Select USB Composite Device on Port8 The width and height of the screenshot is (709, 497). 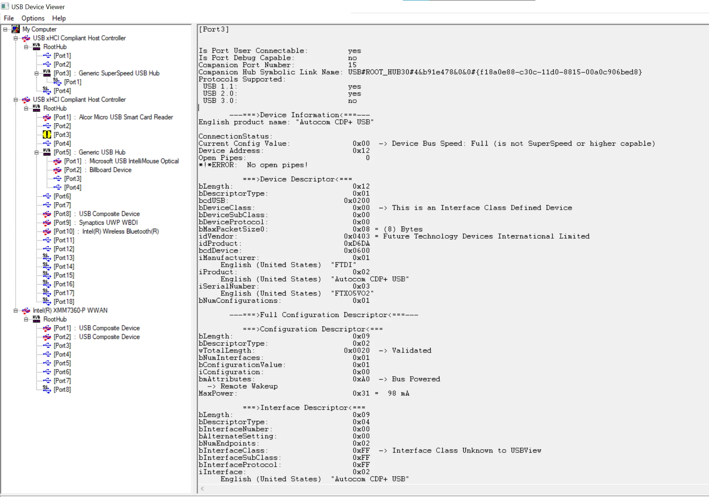pos(109,214)
